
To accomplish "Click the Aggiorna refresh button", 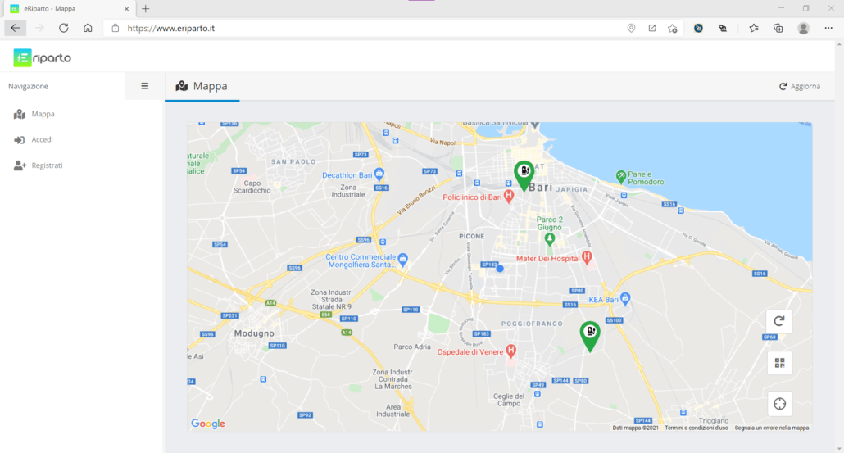I will (800, 86).
